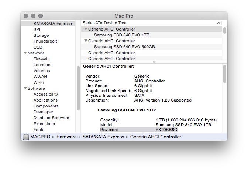
Task: Click the bold Generic AHCI Controller heading
Action: coord(108,66)
